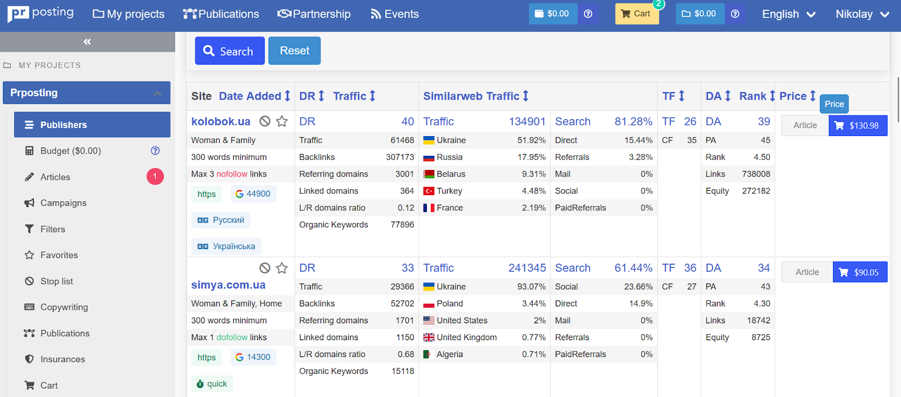Sort by Similarweb Traffic

476,96
